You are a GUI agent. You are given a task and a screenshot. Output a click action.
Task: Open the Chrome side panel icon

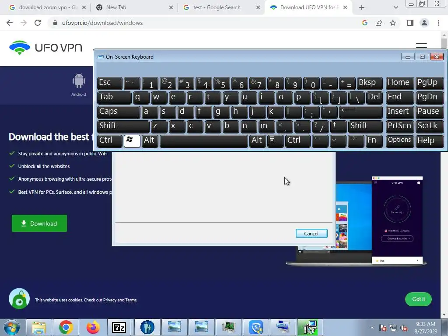[x=410, y=23]
